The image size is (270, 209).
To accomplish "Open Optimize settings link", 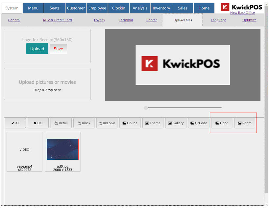I will 249,20.
